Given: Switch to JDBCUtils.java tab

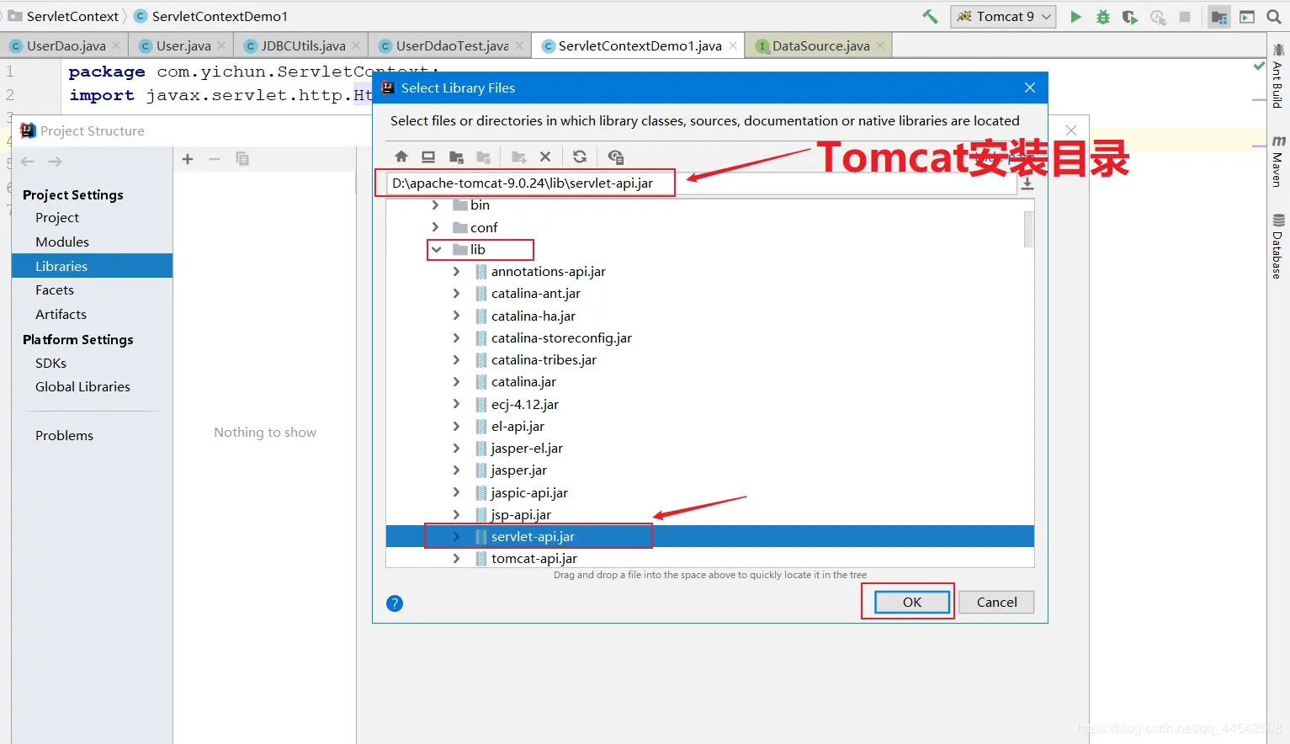Looking at the screenshot, I should [302, 45].
